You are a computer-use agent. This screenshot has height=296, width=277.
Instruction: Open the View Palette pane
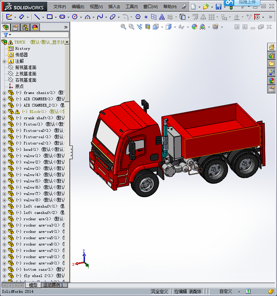pos(271,72)
